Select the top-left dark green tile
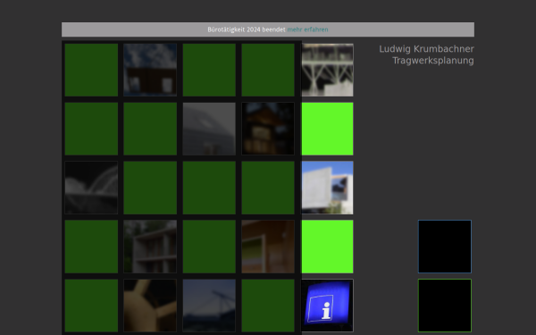 pyautogui.click(x=91, y=70)
